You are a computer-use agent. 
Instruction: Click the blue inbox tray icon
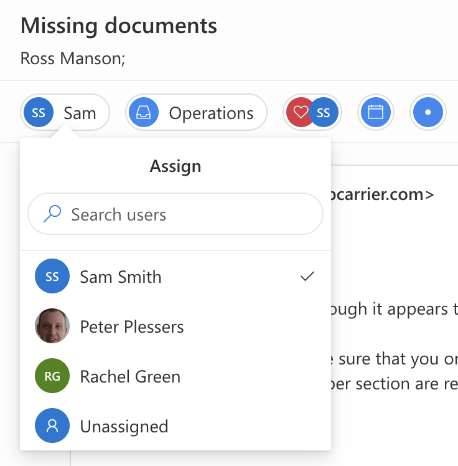pos(143,112)
